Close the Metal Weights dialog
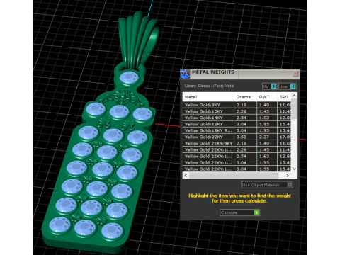 (295, 74)
